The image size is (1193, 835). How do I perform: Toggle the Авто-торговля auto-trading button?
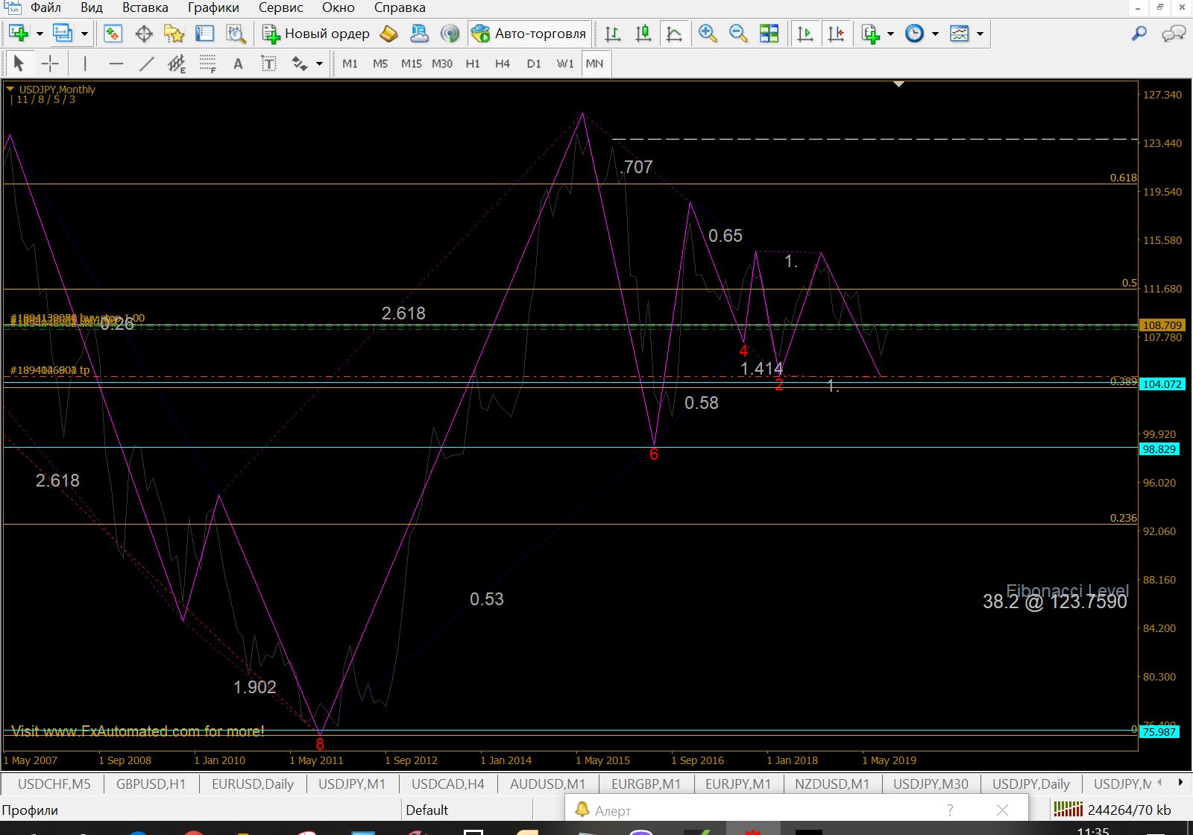530,34
